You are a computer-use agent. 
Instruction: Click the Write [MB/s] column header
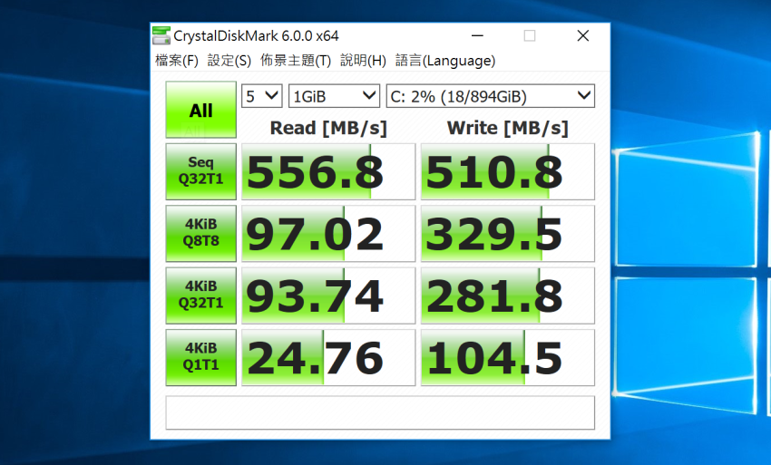(507, 128)
